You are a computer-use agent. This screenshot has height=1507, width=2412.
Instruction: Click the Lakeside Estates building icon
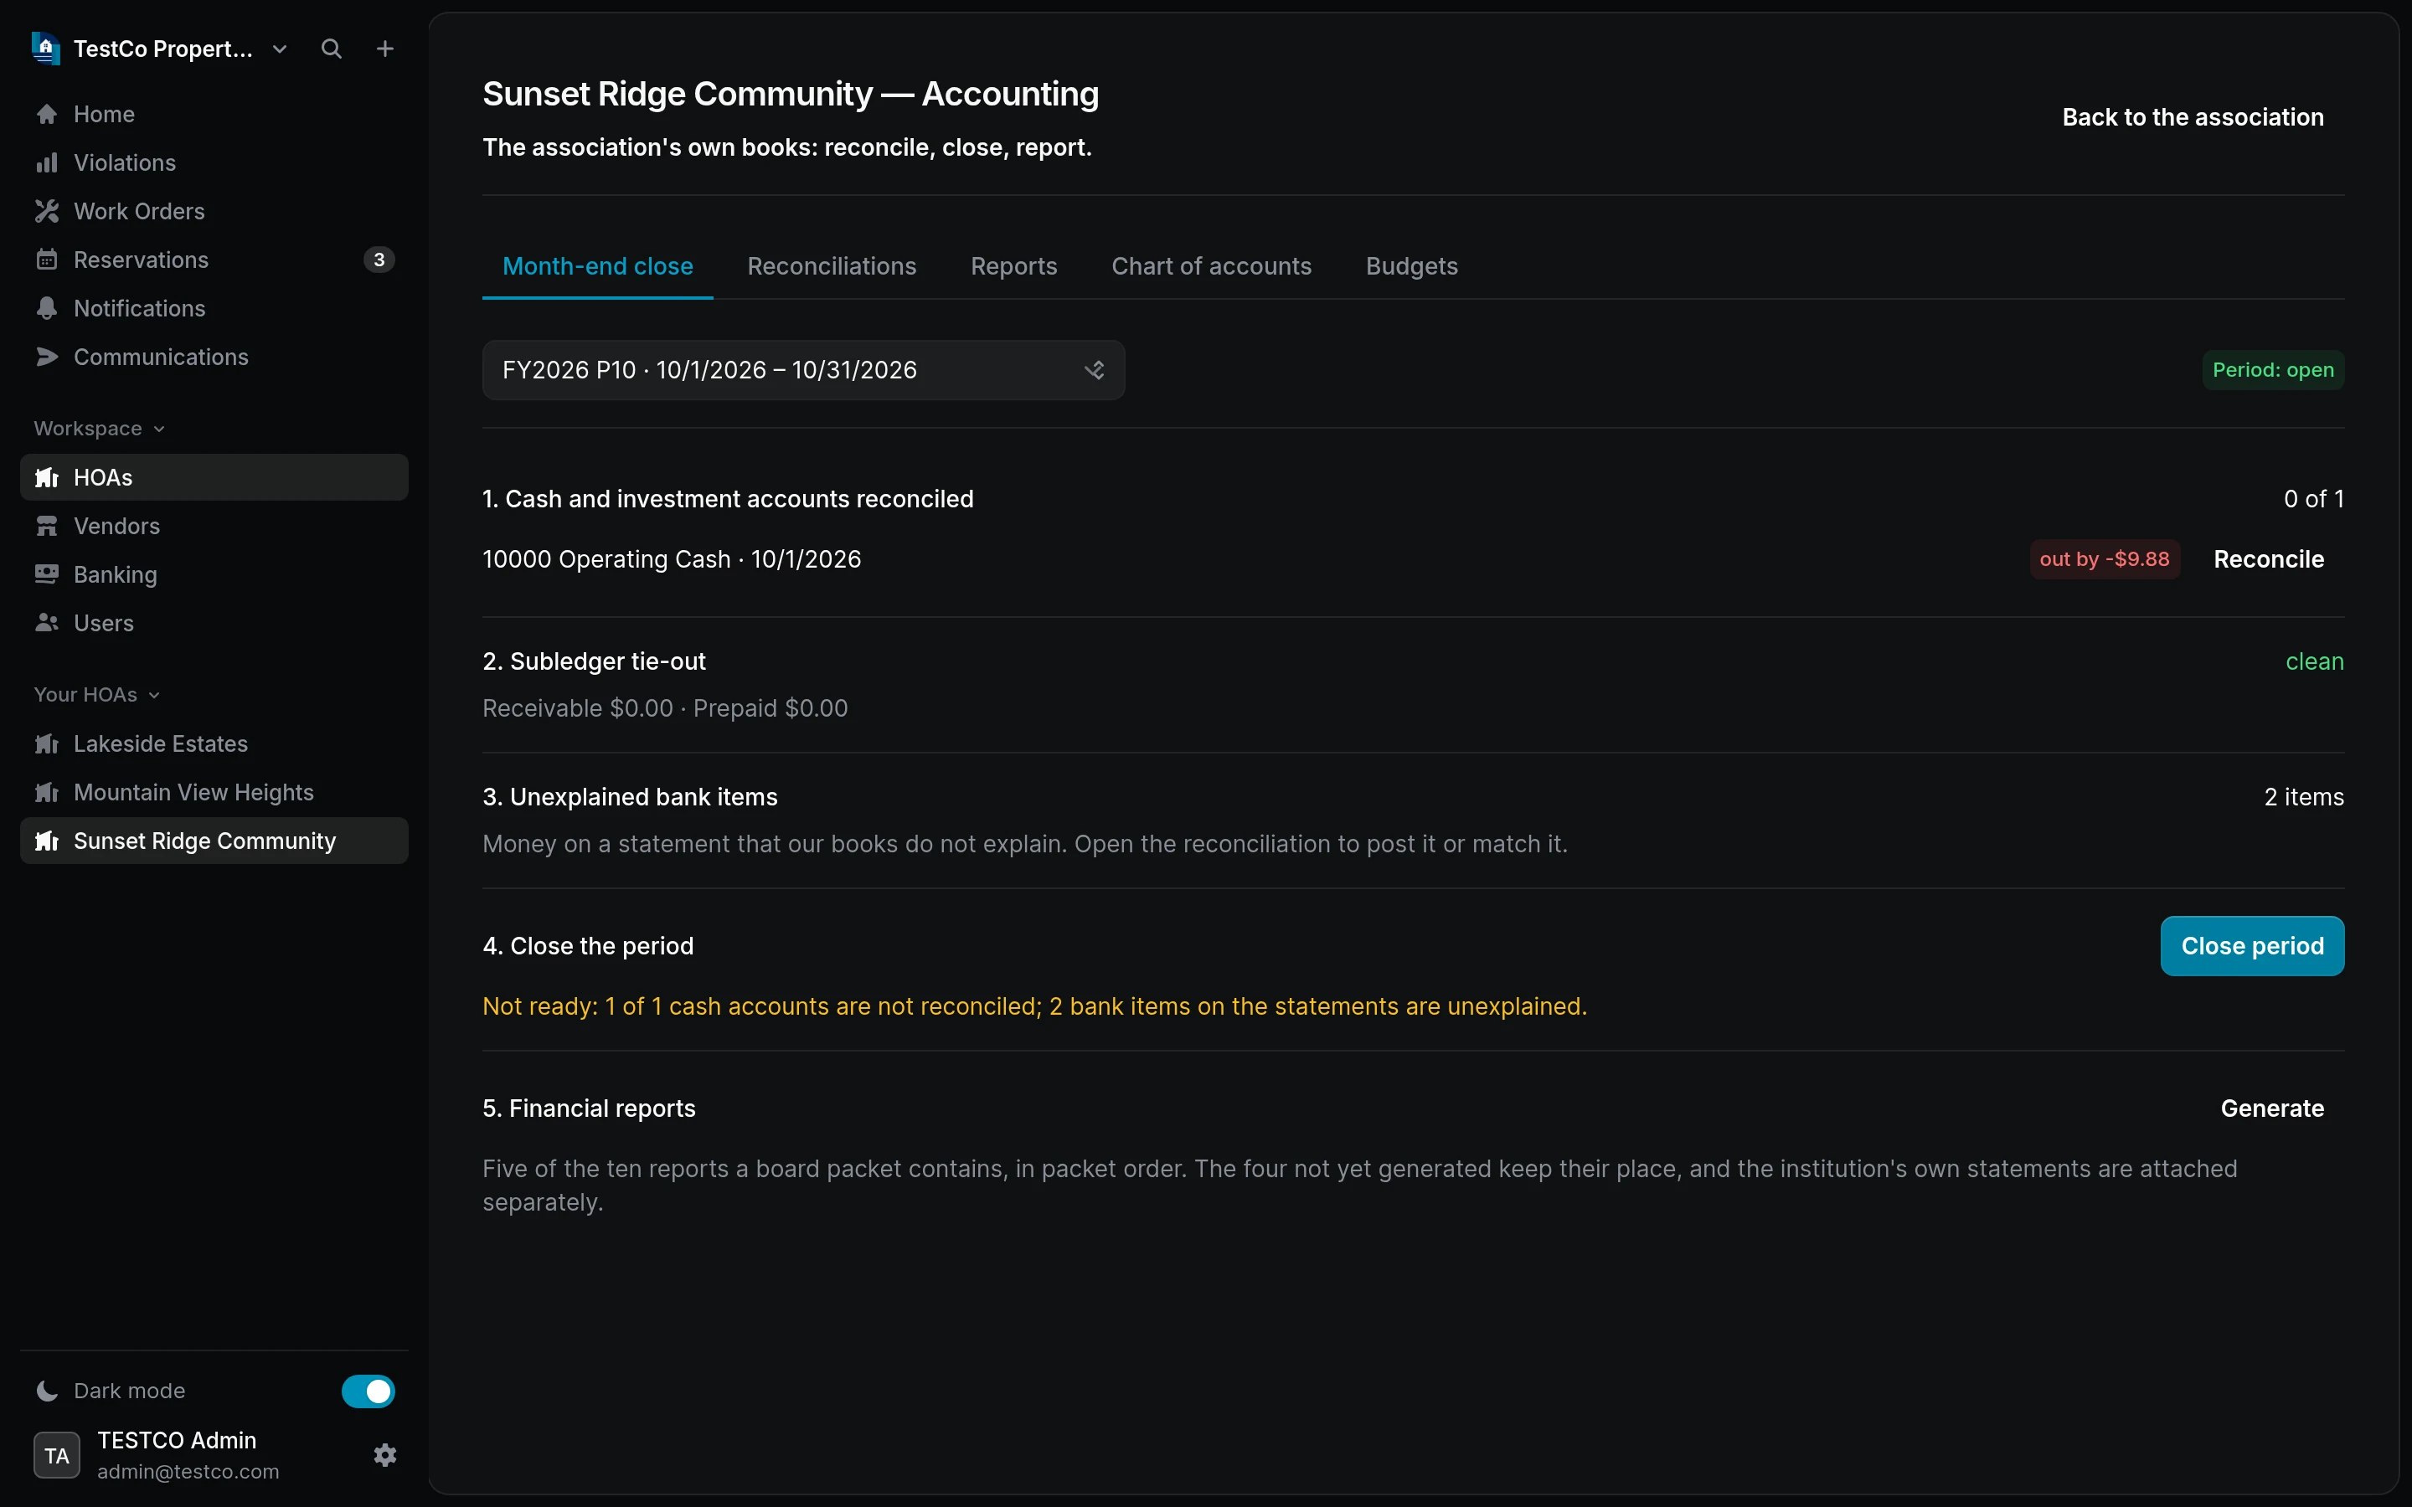47,743
